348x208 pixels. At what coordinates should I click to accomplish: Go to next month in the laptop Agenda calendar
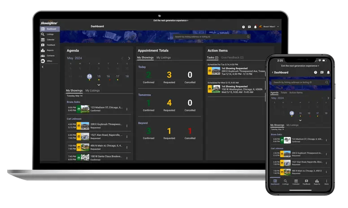point(129,58)
